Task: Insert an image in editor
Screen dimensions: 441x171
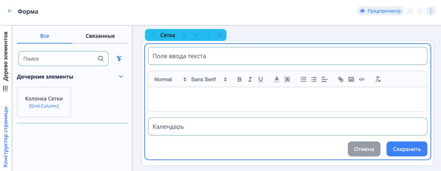Action: [x=351, y=79]
